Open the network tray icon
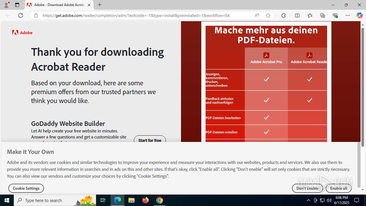 coord(322,200)
